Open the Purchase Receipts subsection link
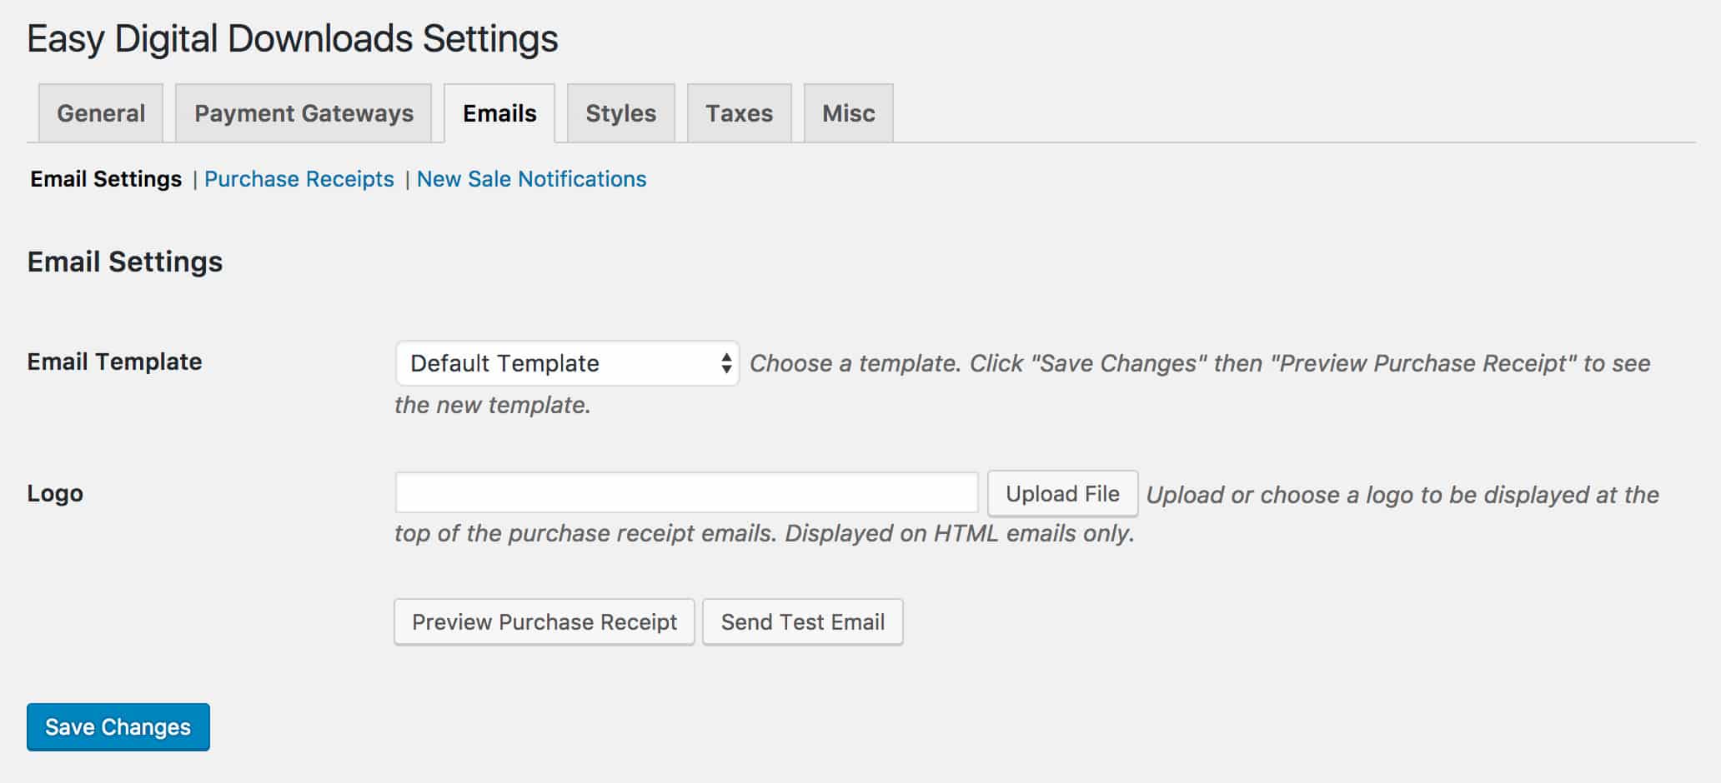This screenshot has width=1721, height=783. (x=299, y=179)
